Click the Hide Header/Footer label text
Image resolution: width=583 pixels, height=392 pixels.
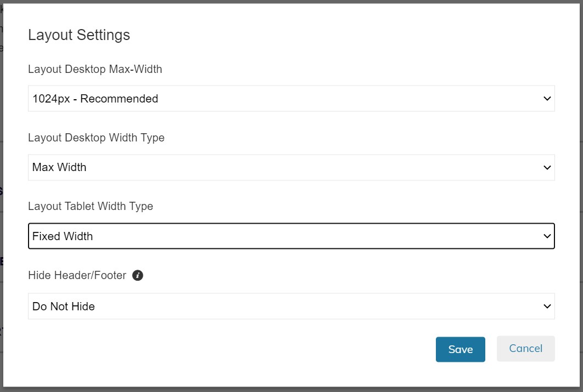pos(77,275)
